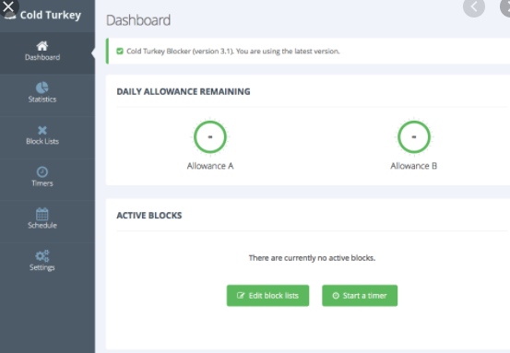Viewport: 510px width, 353px height.
Task: Select the Dashboard menu label
Action: pyautogui.click(x=42, y=57)
